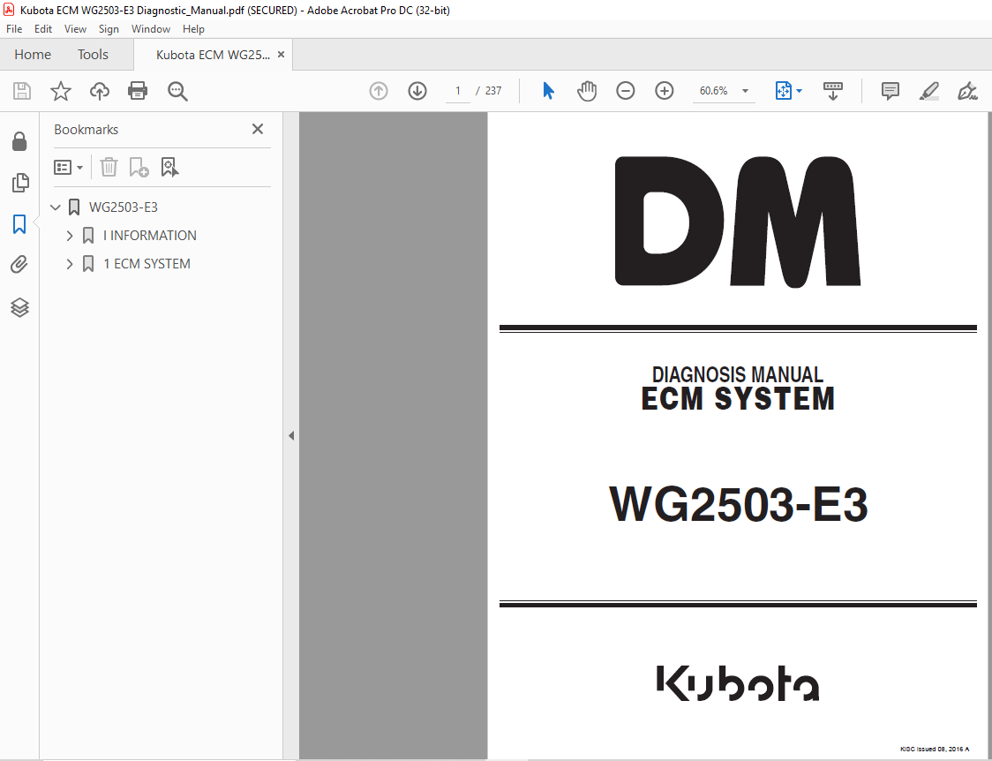The height and width of the screenshot is (761, 992).
Task: Jump to I INFORMATION bookmark
Action: tap(150, 236)
